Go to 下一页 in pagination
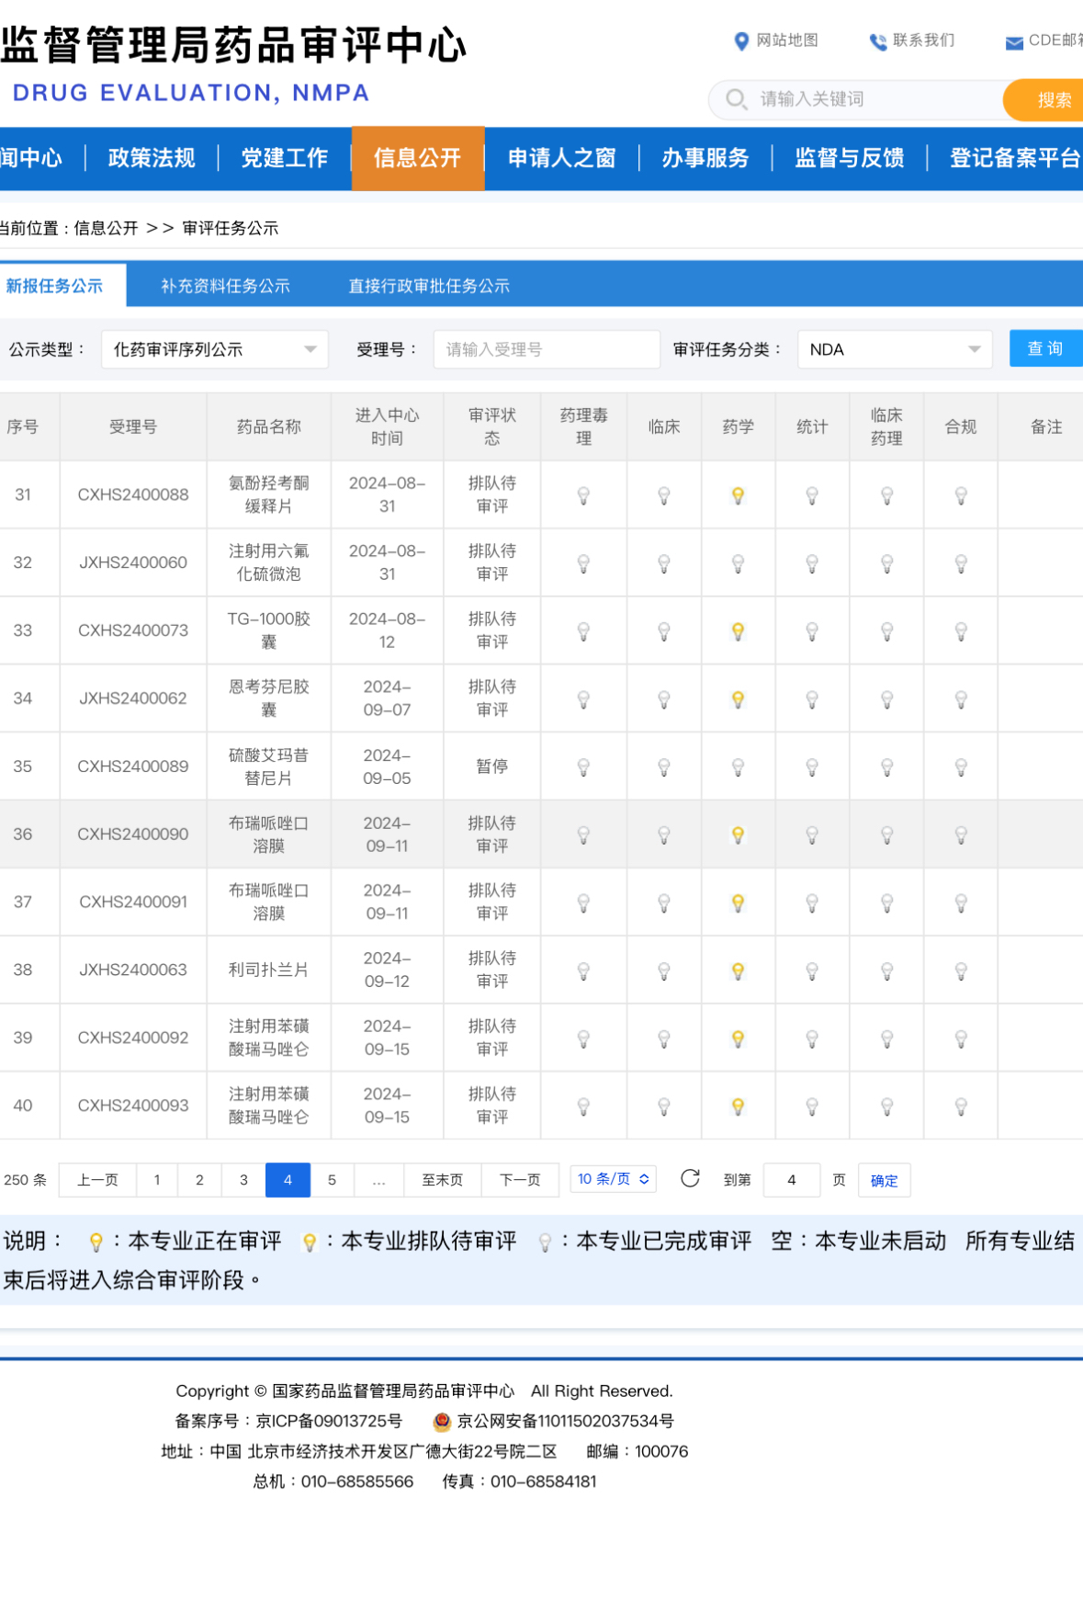 coord(520,1180)
